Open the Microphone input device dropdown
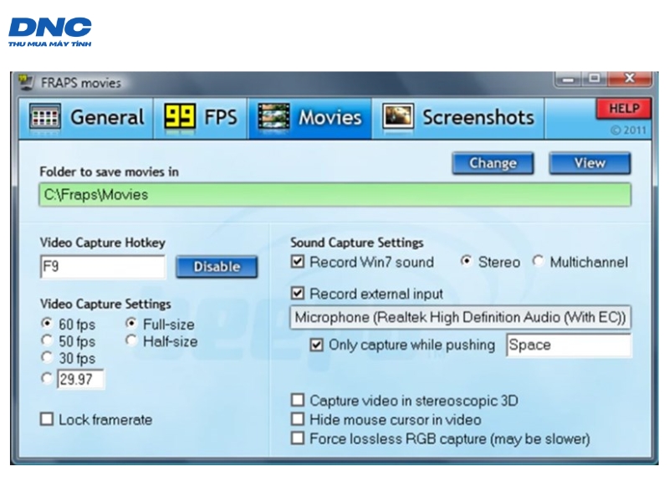The width and height of the screenshot is (669, 502). pyautogui.click(x=461, y=317)
